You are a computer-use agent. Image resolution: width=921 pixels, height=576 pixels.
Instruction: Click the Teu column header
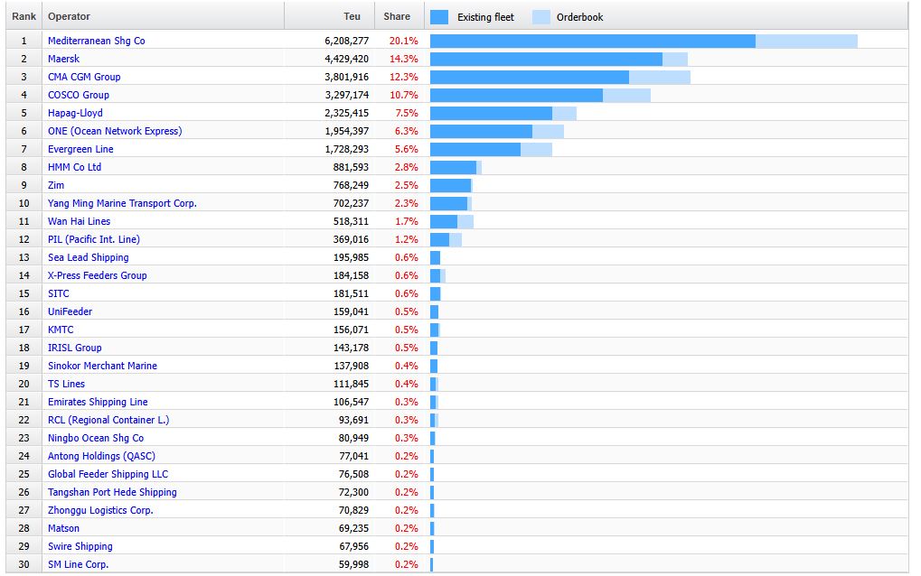(x=330, y=16)
